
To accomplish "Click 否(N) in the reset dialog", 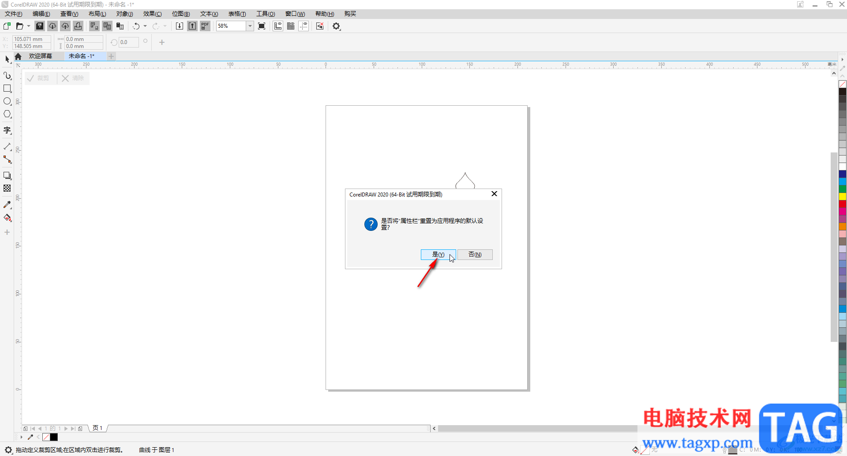I will (475, 255).
